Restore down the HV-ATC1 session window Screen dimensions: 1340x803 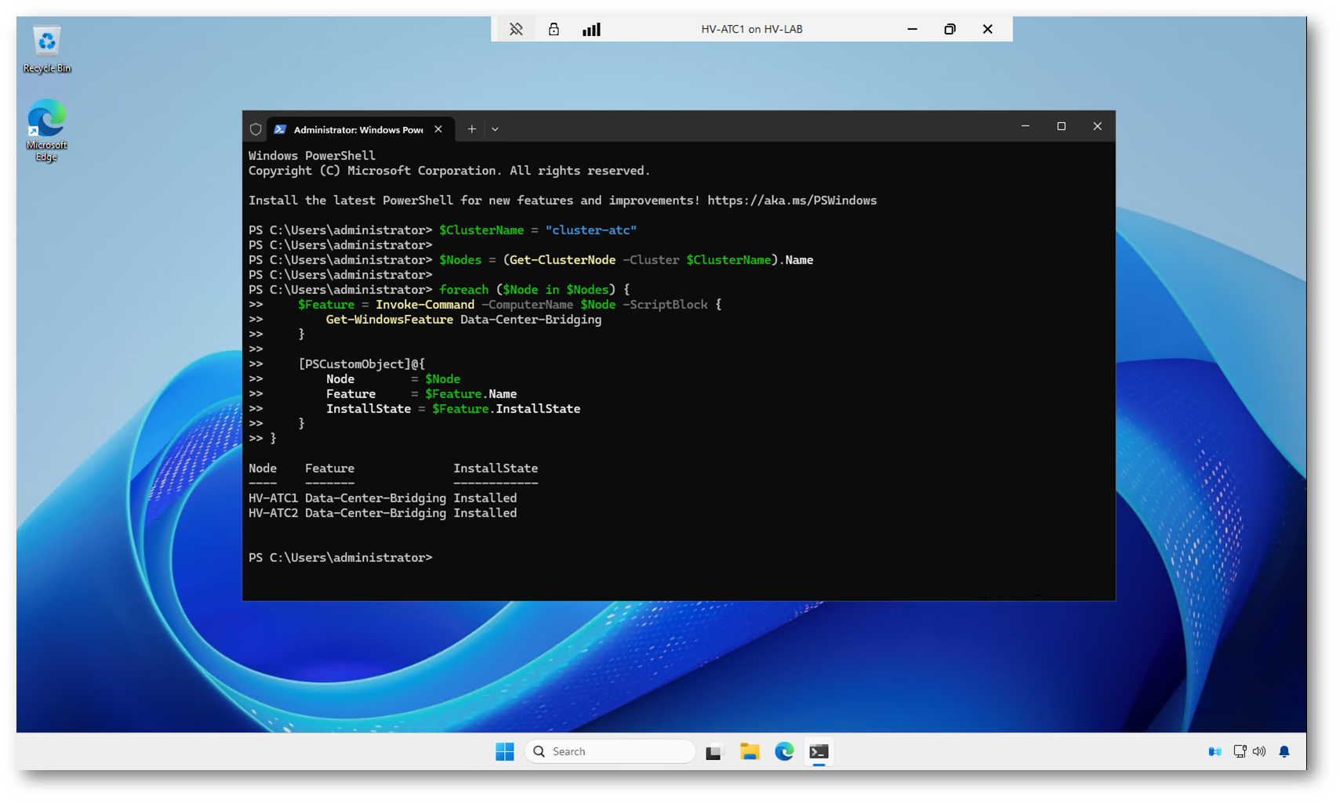pos(950,29)
